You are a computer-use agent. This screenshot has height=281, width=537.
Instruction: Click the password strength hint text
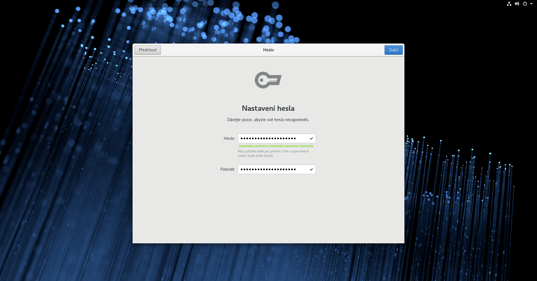(273, 153)
